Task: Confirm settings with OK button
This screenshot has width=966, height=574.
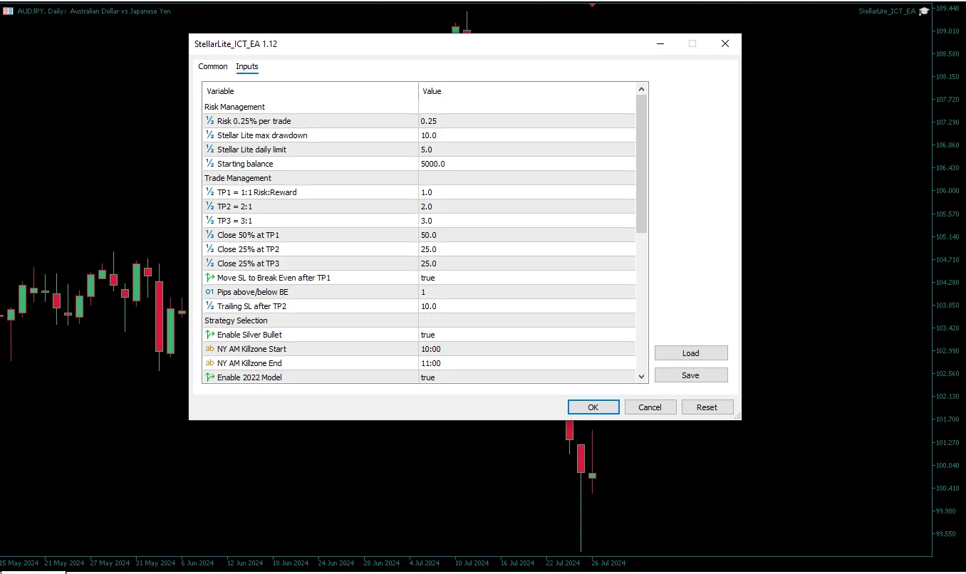Action: tap(593, 407)
